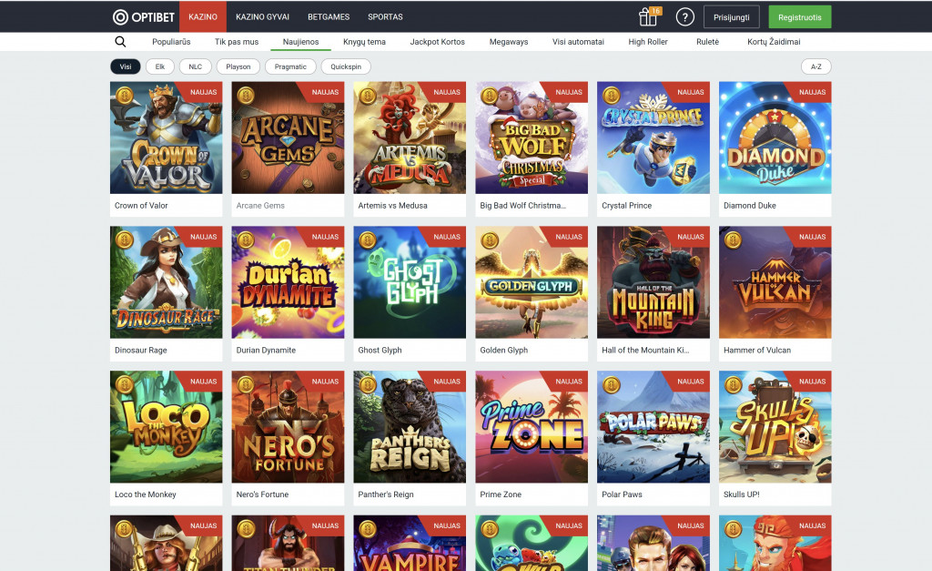The image size is (932, 571).
Task: Open the A-Z sorting option
Action: 815,66
